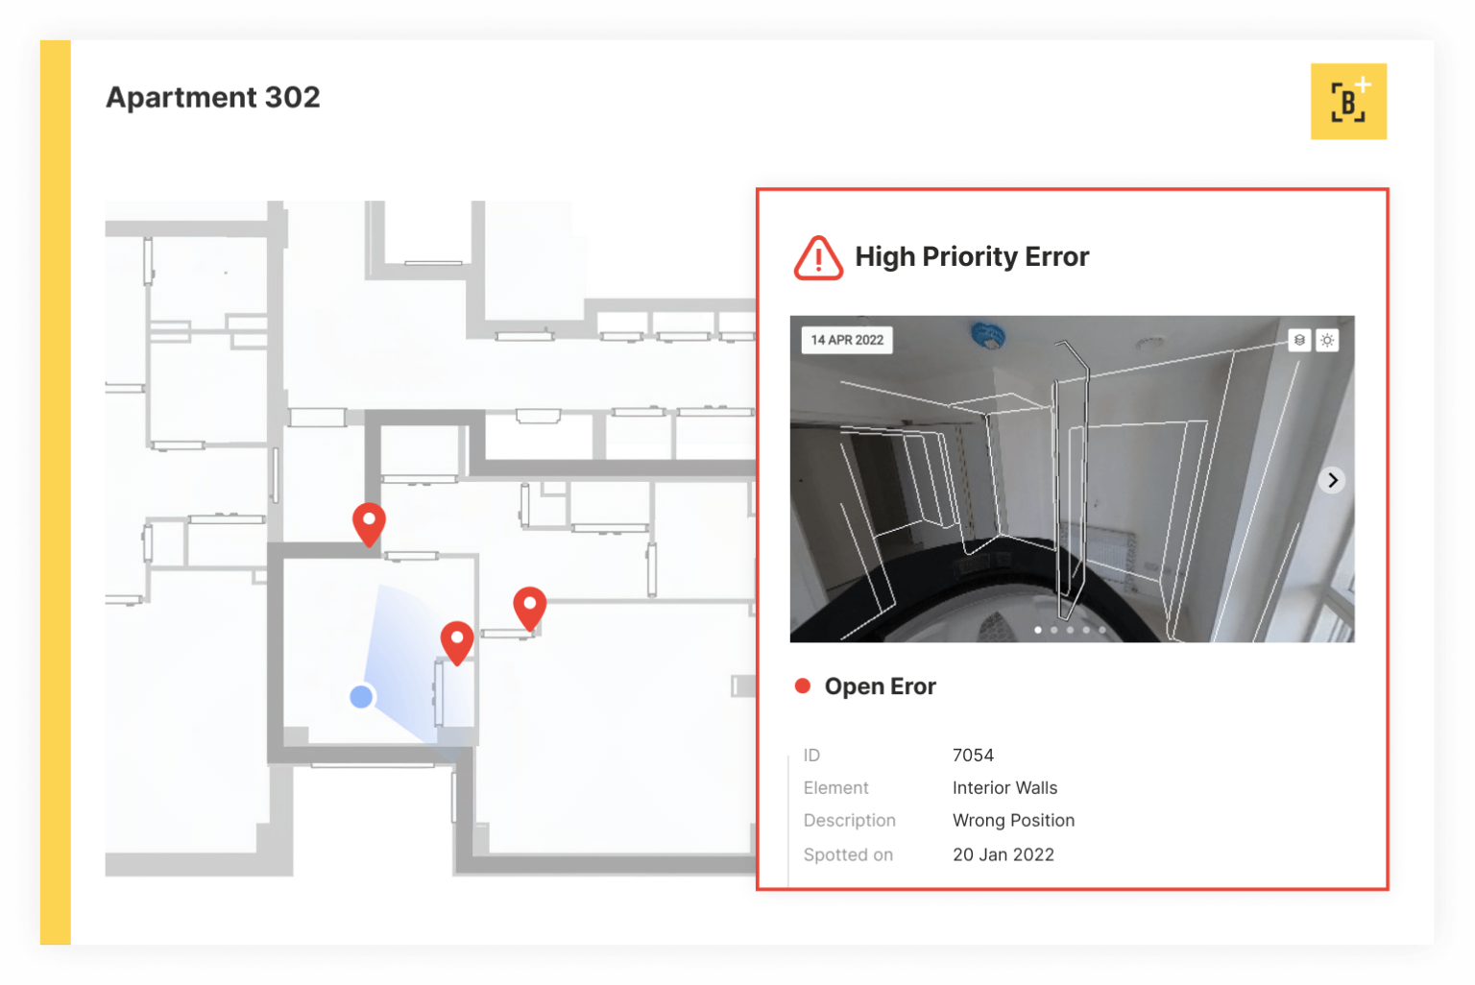Click the brightness sun icon on photo
Viewport: 1475px width, 985px height.
pyautogui.click(x=1327, y=340)
